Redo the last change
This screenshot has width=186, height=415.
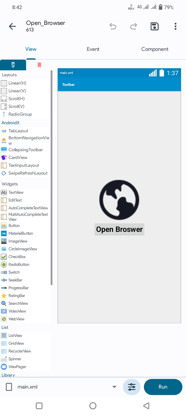tap(134, 26)
